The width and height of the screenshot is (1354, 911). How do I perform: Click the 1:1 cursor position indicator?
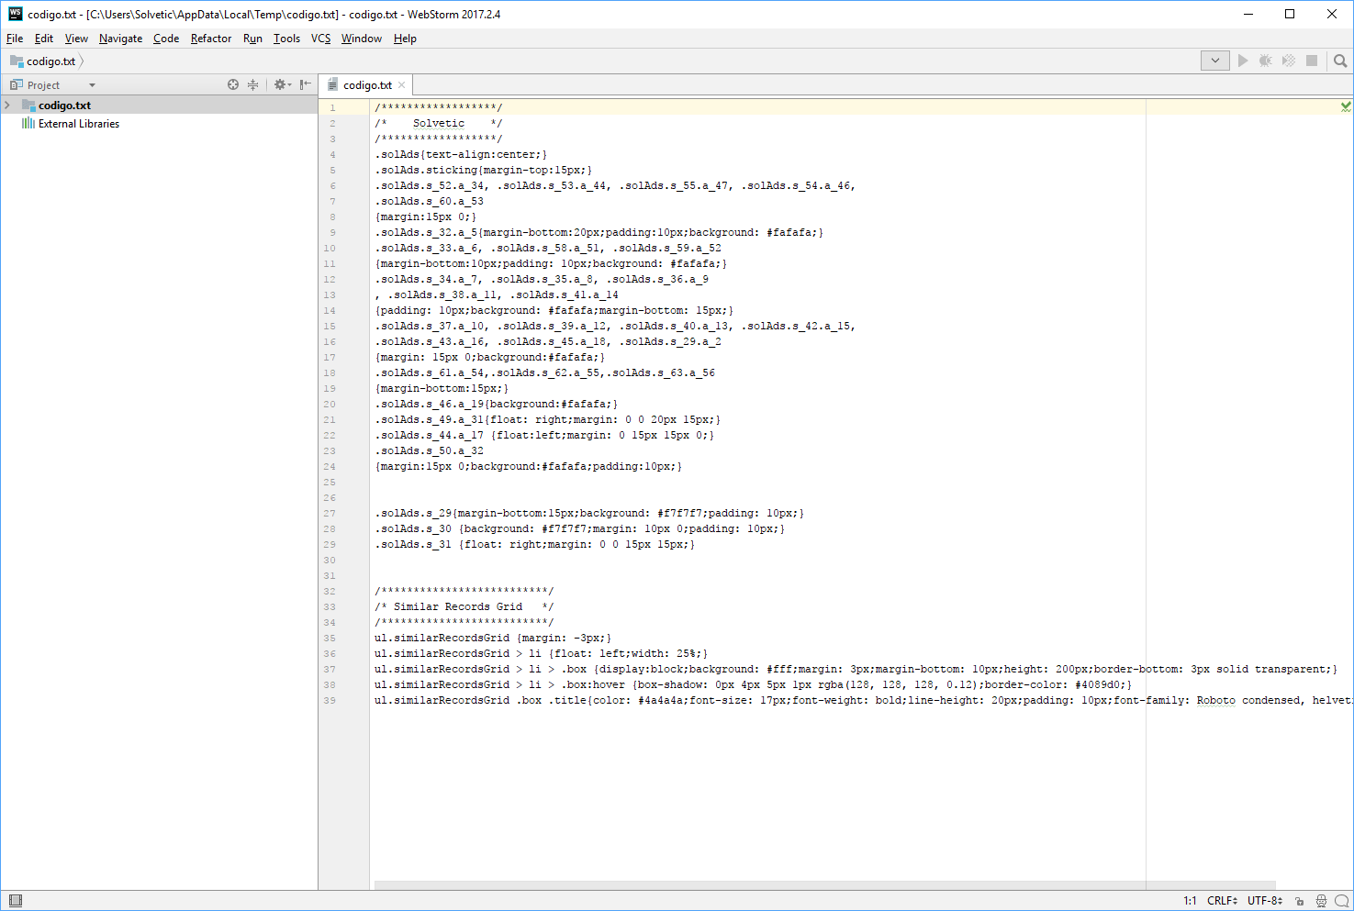click(x=1190, y=901)
